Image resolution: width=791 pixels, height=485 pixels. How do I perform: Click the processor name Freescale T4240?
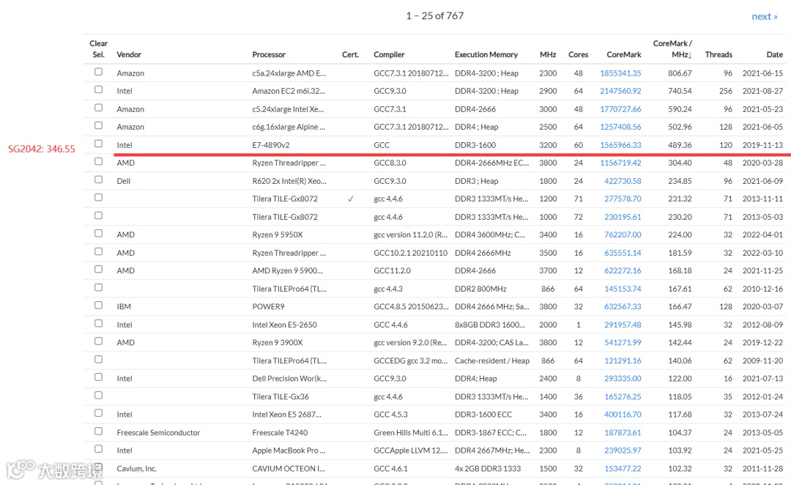click(x=280, y=432)
